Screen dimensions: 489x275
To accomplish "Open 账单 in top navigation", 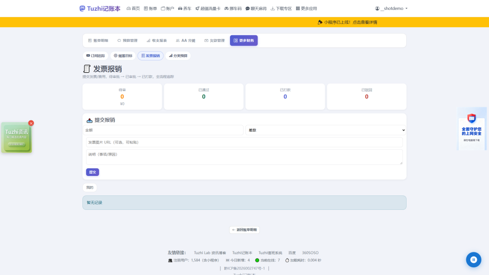I will click(150, 9).
